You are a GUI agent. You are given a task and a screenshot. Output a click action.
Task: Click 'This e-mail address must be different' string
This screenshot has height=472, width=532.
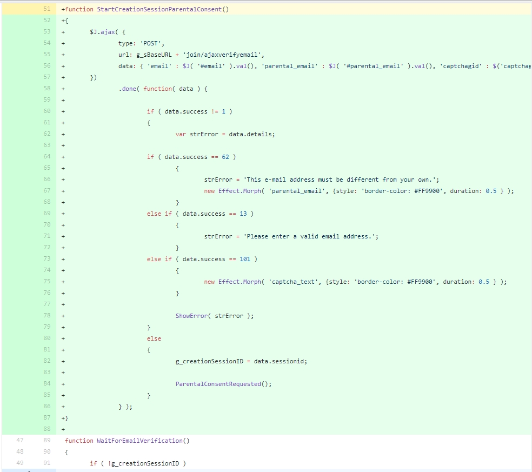[340, 180]
